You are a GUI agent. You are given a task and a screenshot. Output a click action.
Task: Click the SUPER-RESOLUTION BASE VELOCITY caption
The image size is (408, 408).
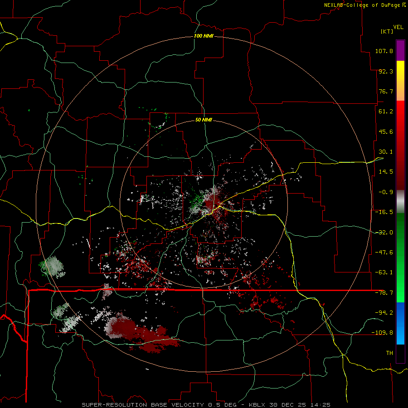pos(143,405)
